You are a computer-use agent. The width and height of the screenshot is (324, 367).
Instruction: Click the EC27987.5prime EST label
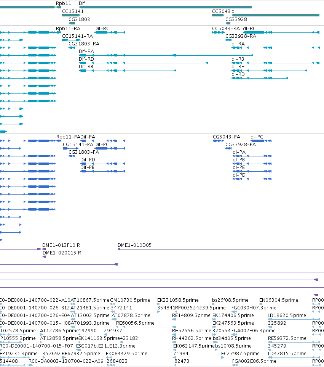(240, 354)
